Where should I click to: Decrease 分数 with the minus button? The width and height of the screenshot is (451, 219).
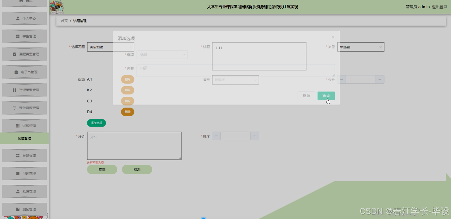341,80
